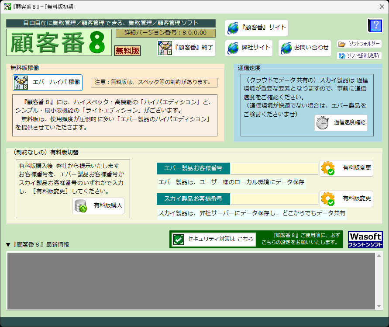Focus スカイ製品お客様番号 input field
This screenshot has width=389, height=327.
coord(274,199)
